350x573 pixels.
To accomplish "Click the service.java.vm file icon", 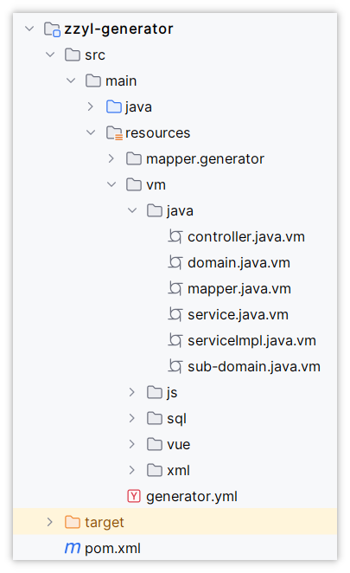I will click(175, 315).
